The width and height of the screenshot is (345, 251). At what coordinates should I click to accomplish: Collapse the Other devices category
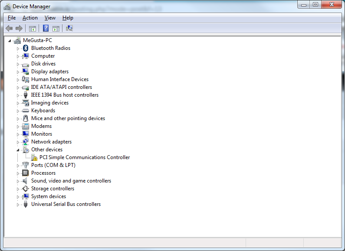(x=18, y=150)
